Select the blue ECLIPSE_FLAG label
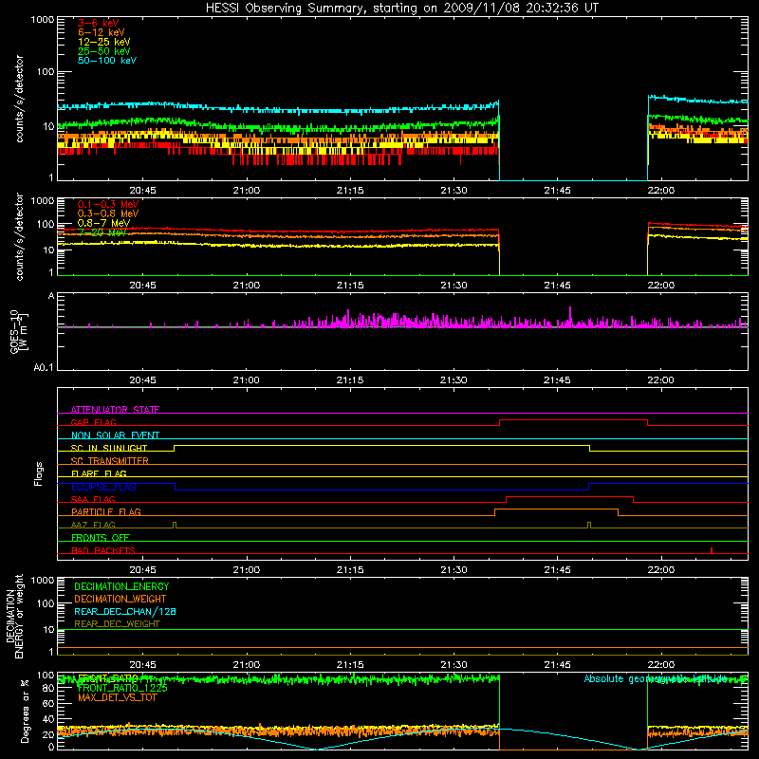This screenshot has height=759, width=759. (x=103, y=487)
